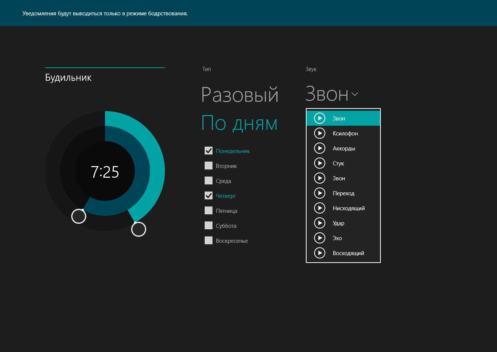The image size is (497, 352).
Task: Tick the Суббота checkbox
Action: pos(209,226)
